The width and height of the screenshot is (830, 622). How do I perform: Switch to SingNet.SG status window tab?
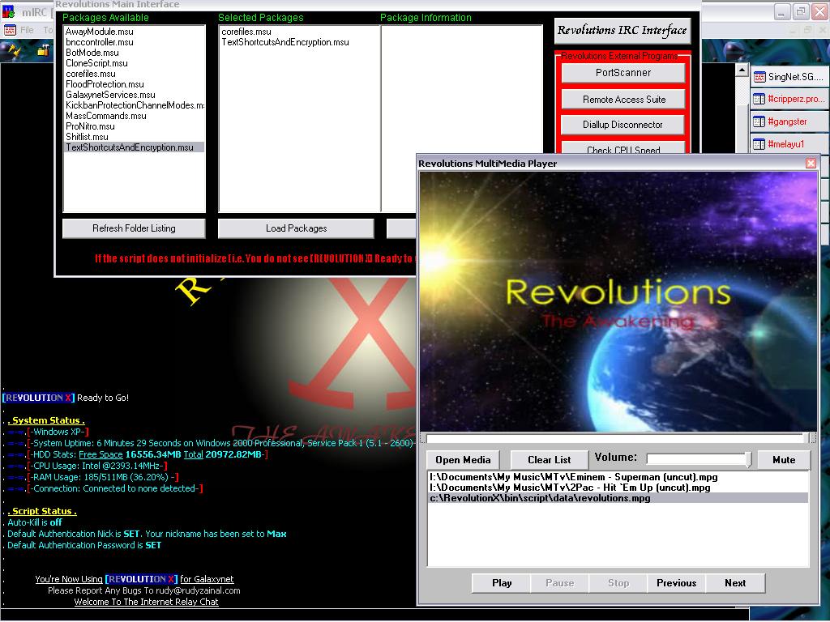click(789, 77)
